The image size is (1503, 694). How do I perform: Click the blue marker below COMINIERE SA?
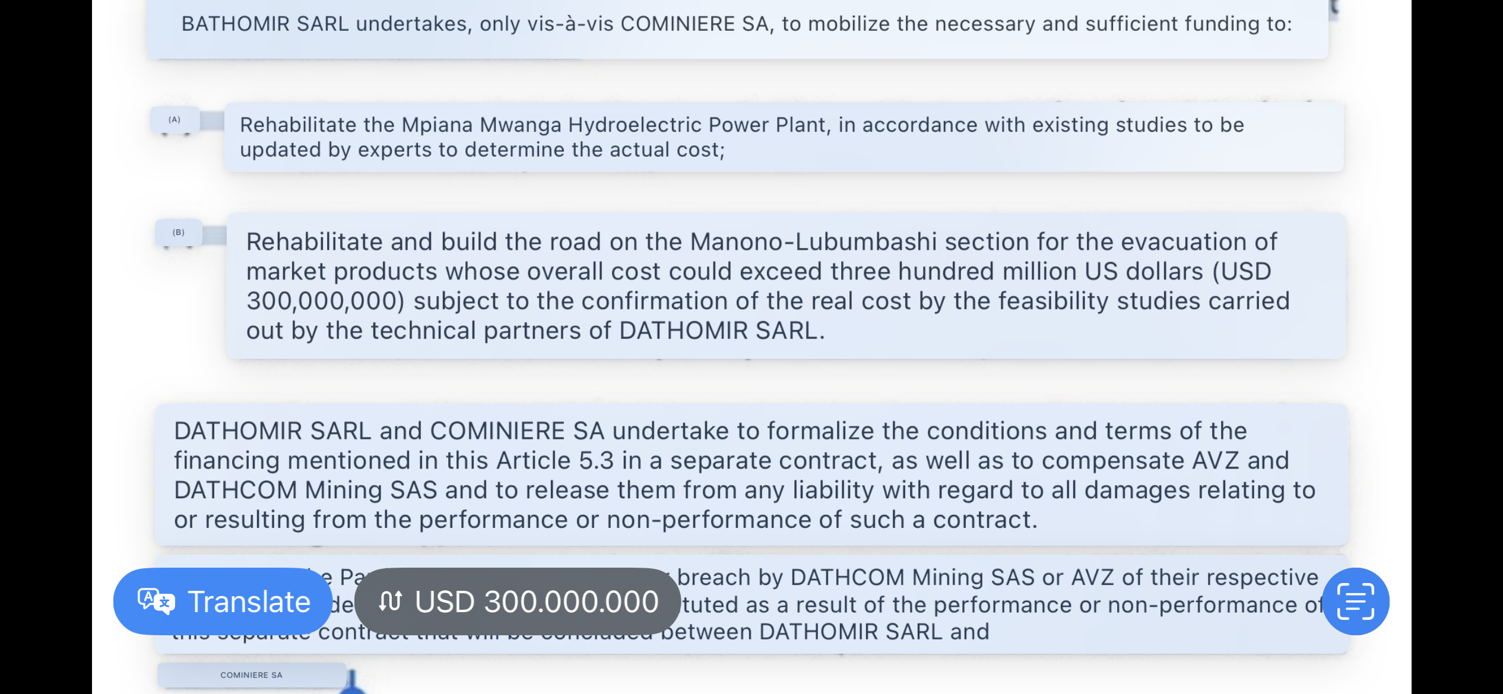[x=353, y=682]
